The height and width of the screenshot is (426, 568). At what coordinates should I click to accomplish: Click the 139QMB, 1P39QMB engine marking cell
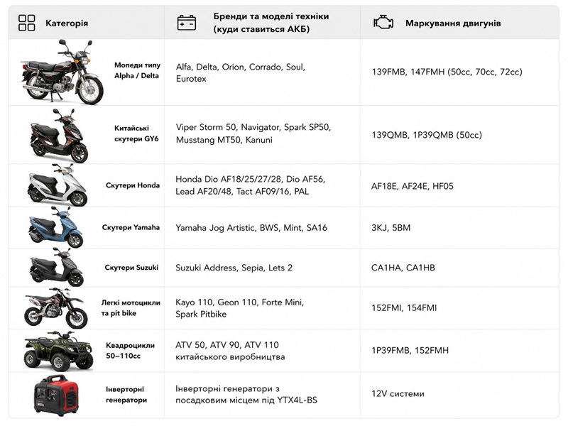(427, 135)
